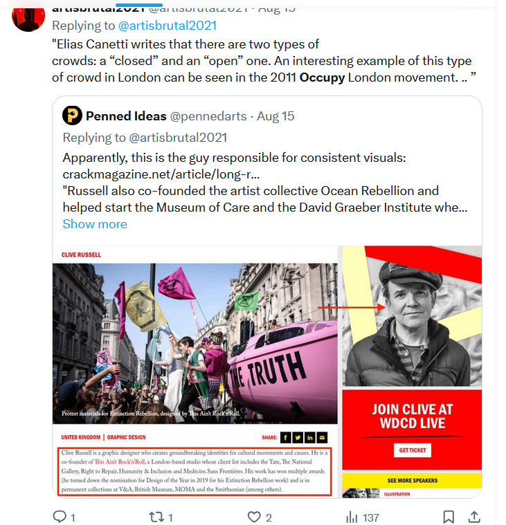Open the @artisbrutal2021 mention link
The height and width of the screenshot is (525, 506).
pos(168,26)
